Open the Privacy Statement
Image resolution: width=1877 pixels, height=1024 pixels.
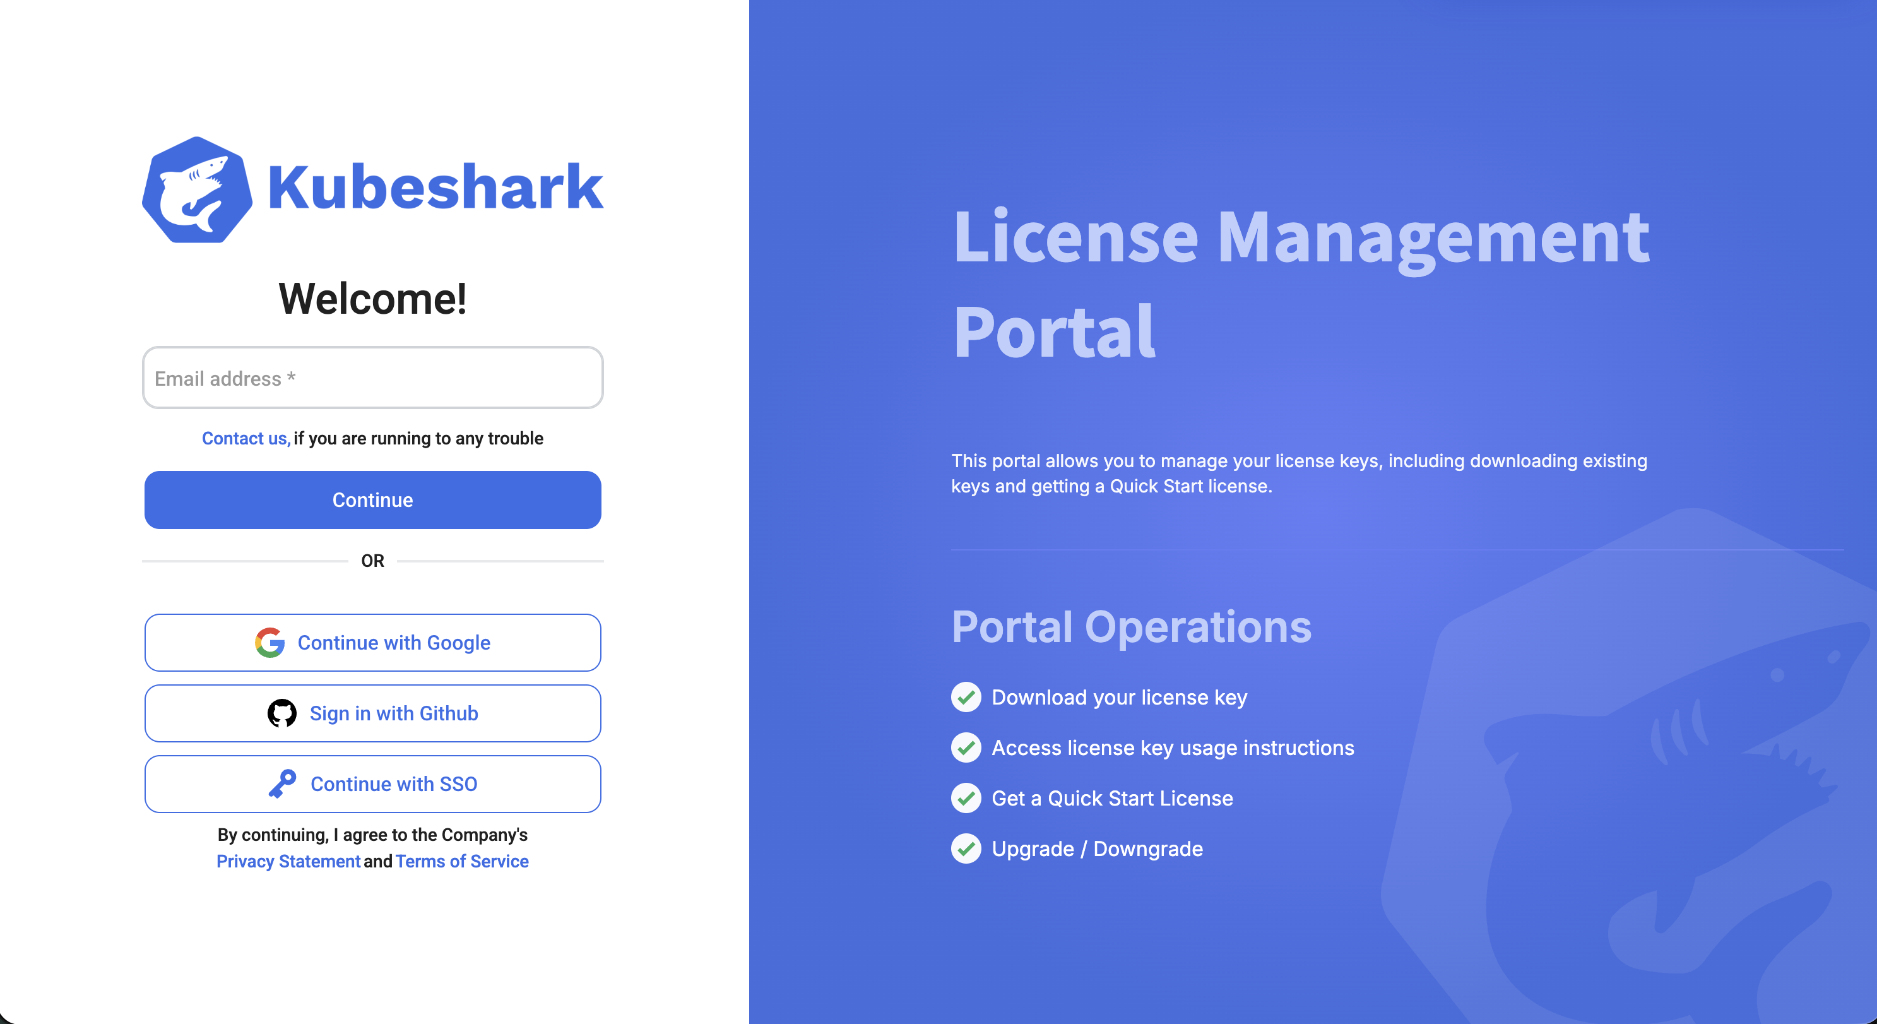(x=288, y=860)
